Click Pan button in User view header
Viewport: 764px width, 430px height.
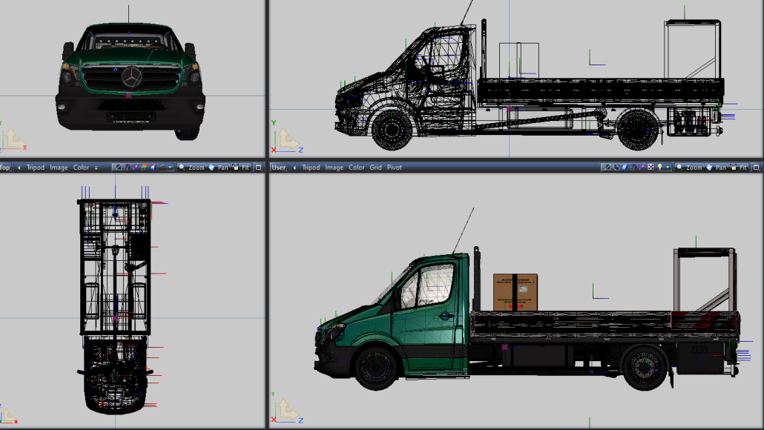(716, 167)
